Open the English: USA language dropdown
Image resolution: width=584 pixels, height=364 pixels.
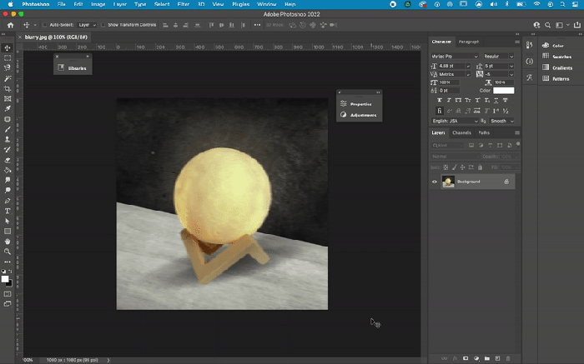pos(455,121)
